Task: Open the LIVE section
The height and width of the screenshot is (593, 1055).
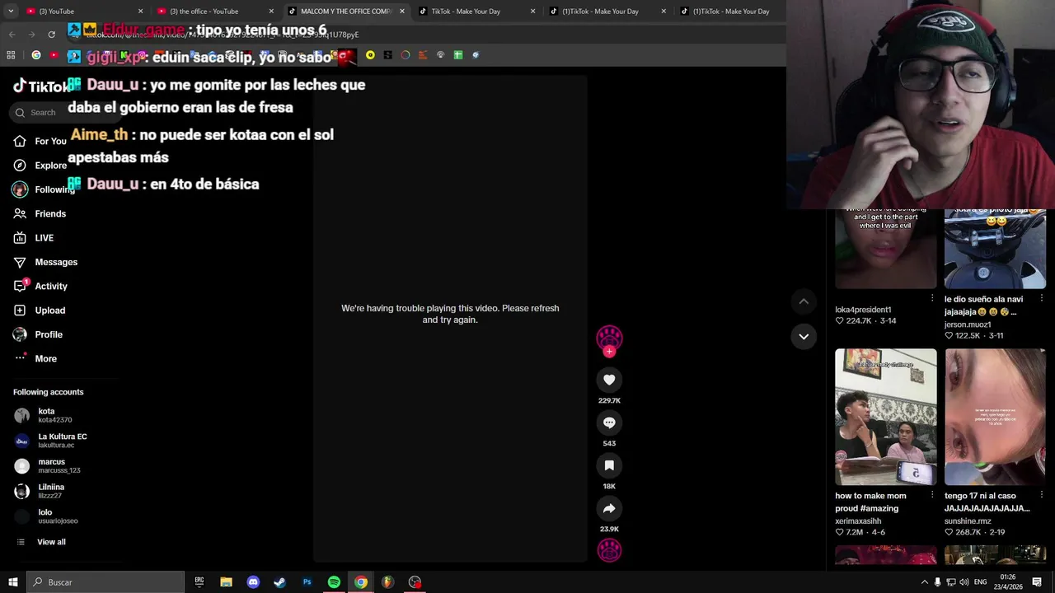Action: click(34, 238)
